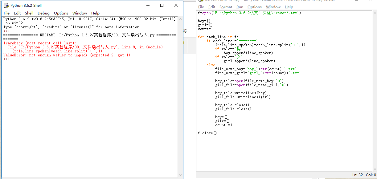Click the Python icon in Shell title bar
377x179 pixels.
click(6, 5)
